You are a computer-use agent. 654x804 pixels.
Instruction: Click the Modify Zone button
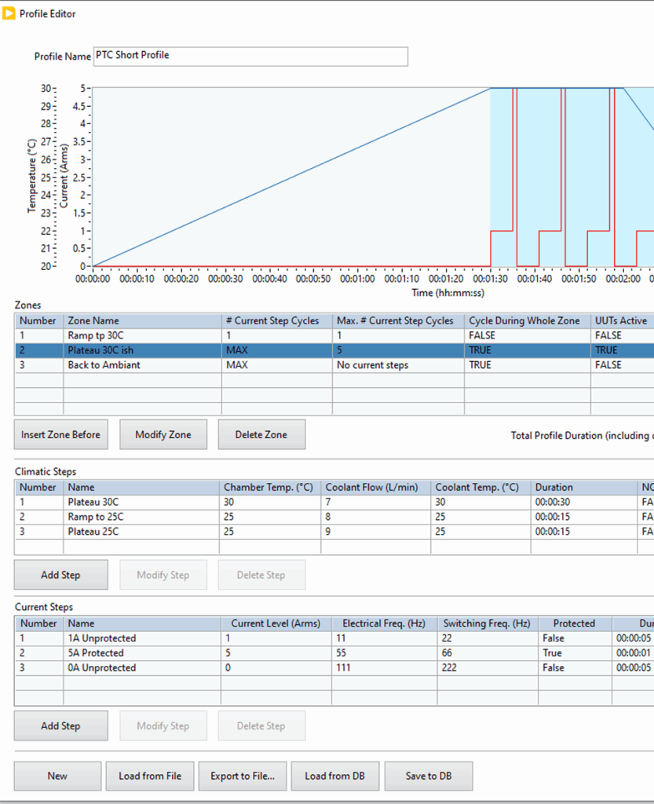click(163, 435)
